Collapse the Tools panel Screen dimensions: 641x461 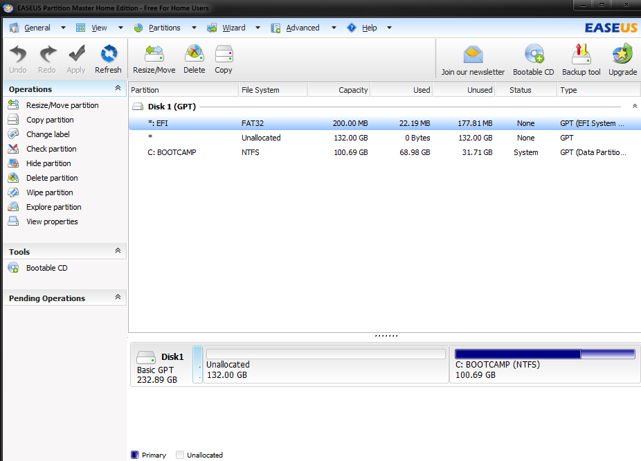pyautogui.click(x=118, y=251)
